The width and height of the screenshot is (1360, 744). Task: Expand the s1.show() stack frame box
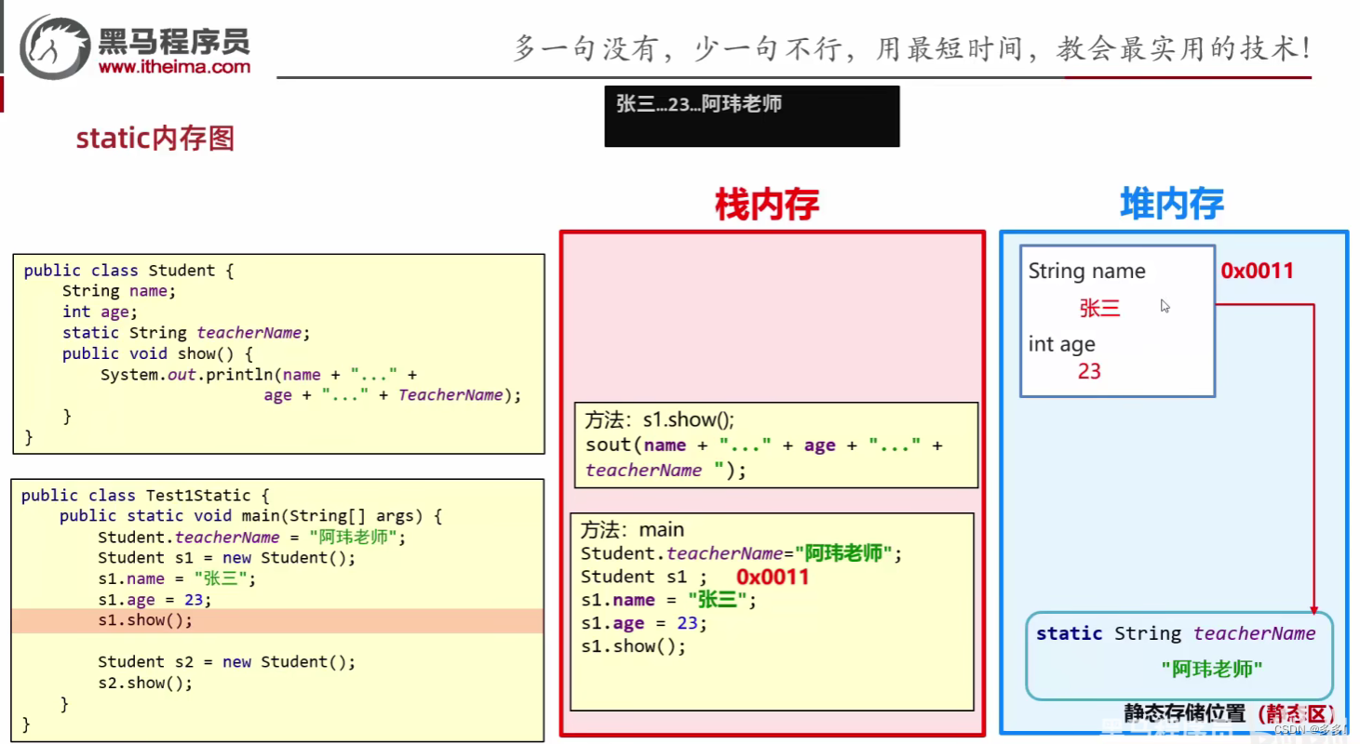(x=775, y=445)
